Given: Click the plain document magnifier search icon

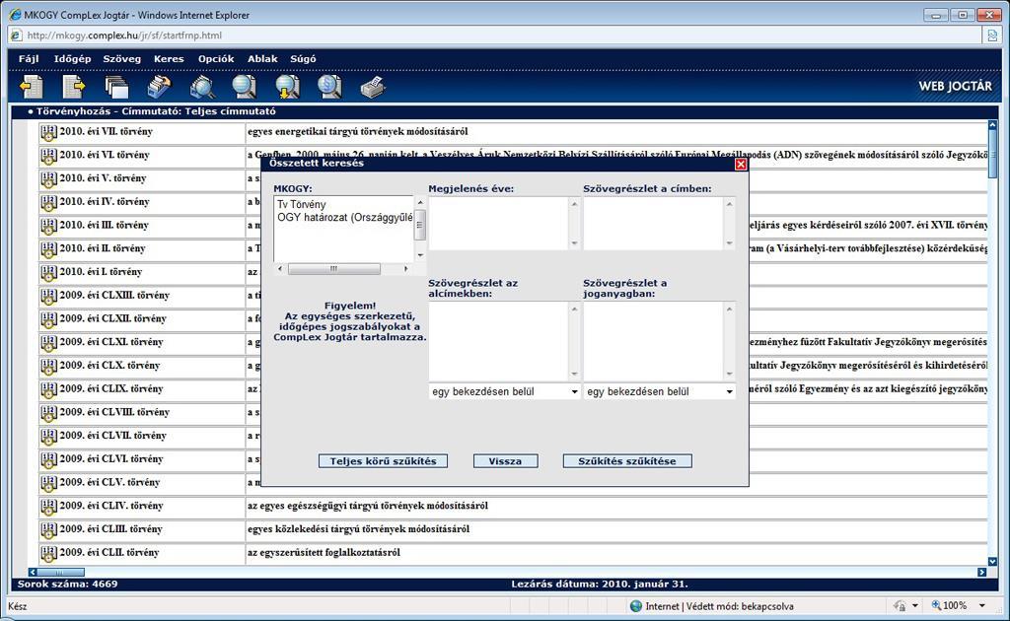Looking at the screenshot, I should (245, 86).
